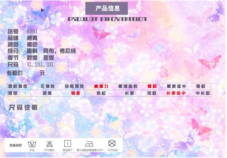Click the brand name 靓真
227x158 pixels.
[32, 38]
